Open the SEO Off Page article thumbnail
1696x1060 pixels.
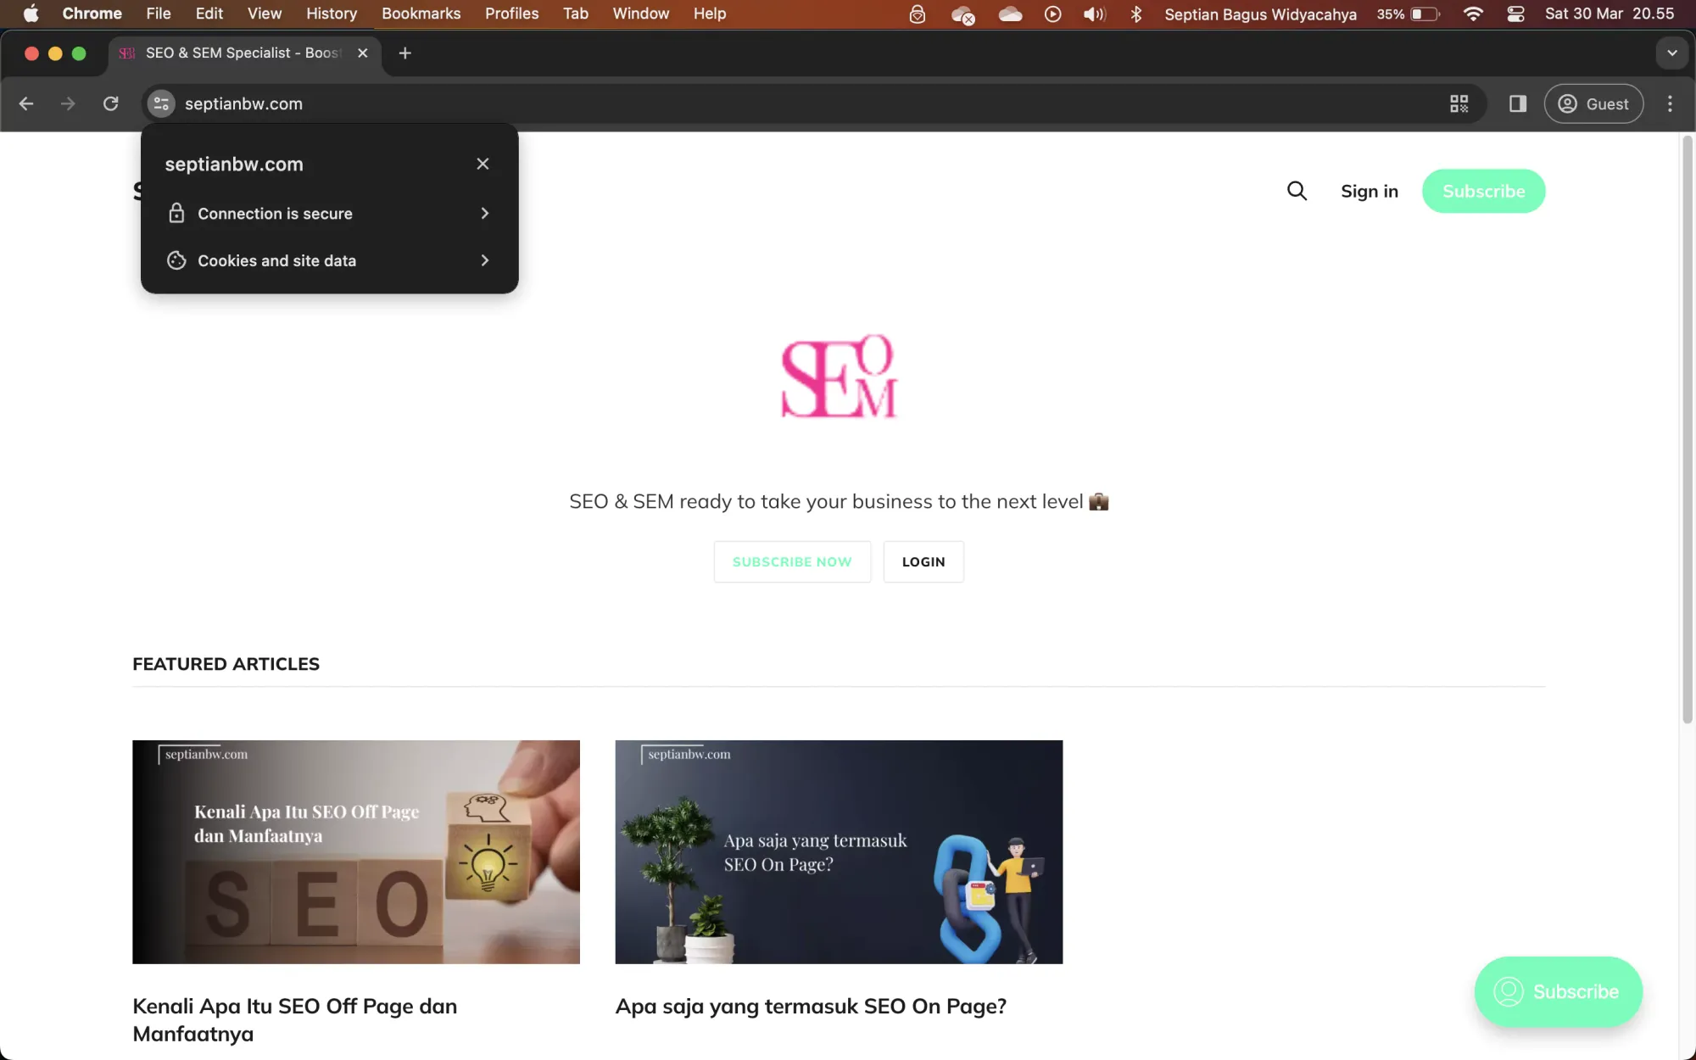coord(355,851)
